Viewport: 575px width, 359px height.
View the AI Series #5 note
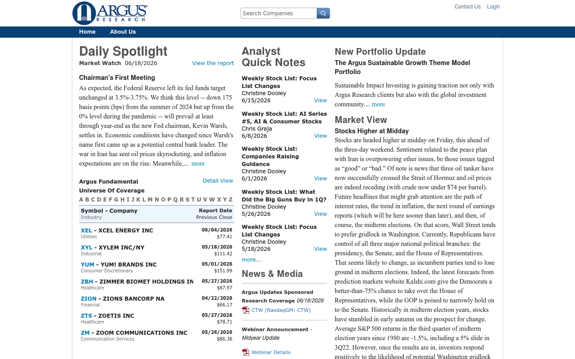pos(320,136)
